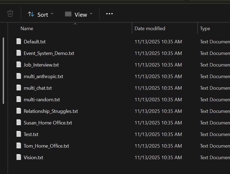
Task: Click the document icon next to multi_chat.txt
Action: pos(18,88)
